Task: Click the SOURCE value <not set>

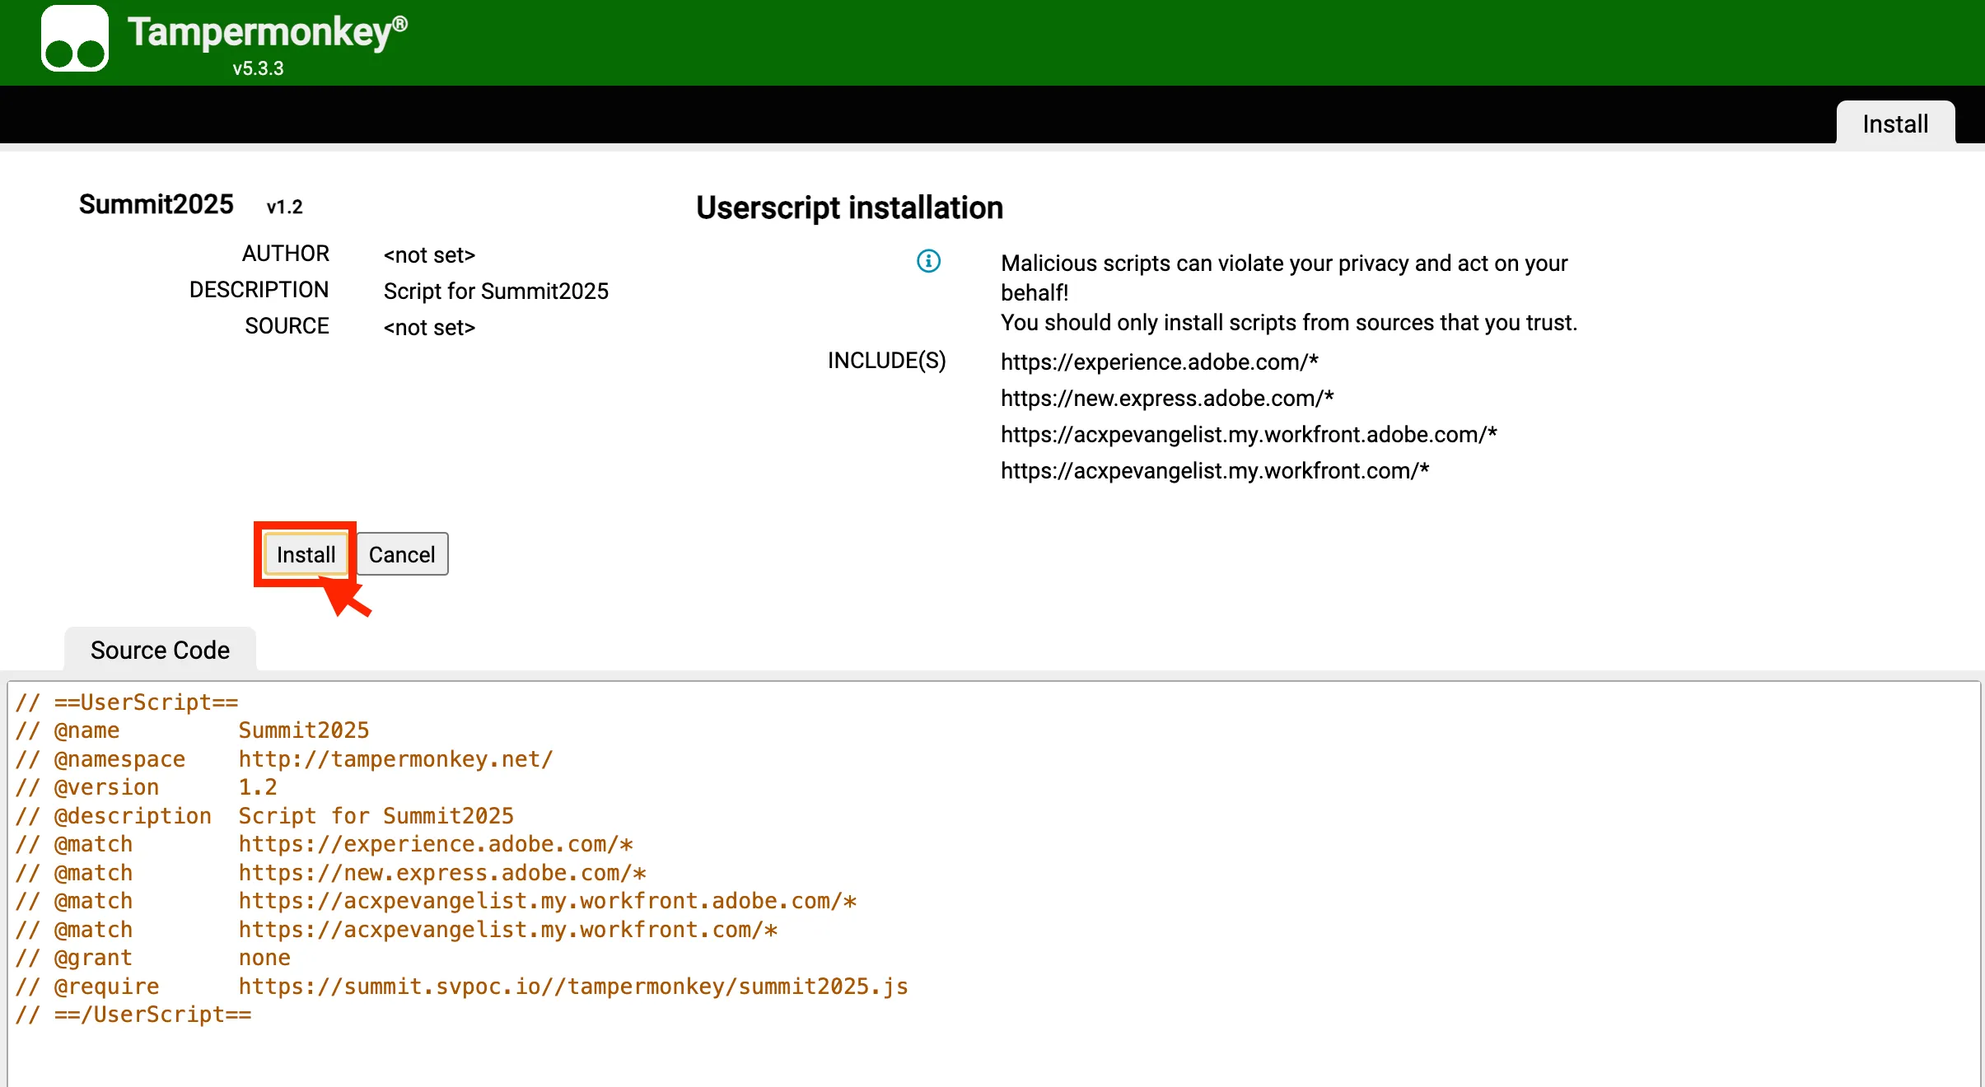Action: (429, 328)
